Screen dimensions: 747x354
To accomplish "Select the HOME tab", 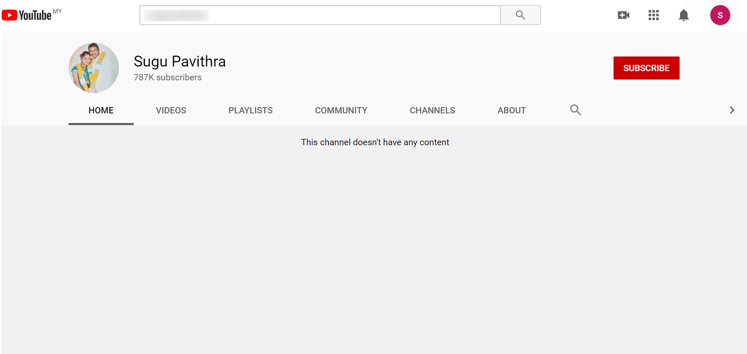I will pyautogui.click(x=101, y=110).
